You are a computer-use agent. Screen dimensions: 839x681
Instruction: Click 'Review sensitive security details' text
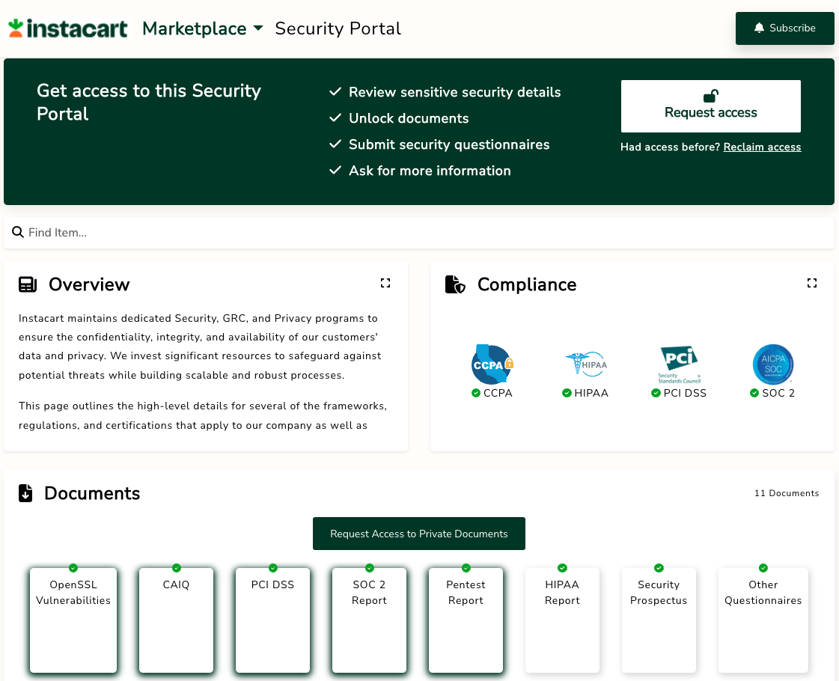(455, 92)
